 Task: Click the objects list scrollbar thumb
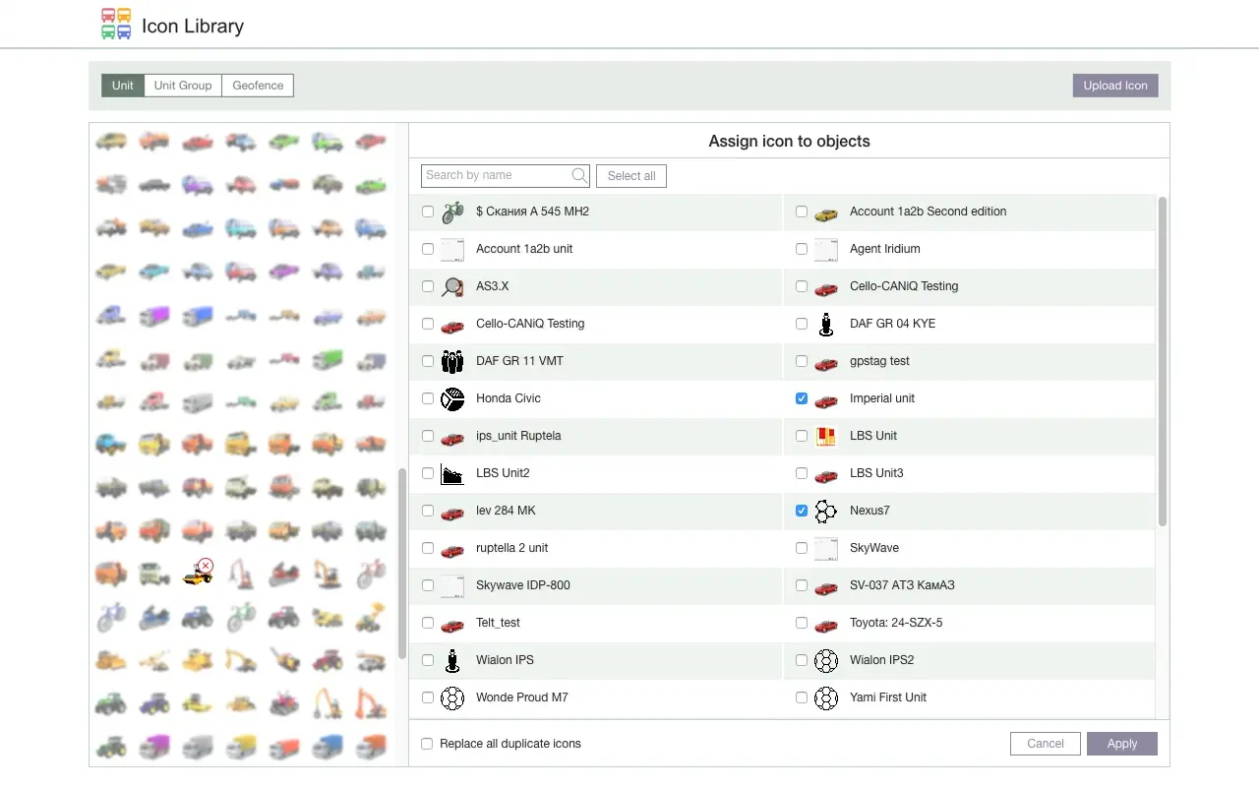coord(1163,361)
